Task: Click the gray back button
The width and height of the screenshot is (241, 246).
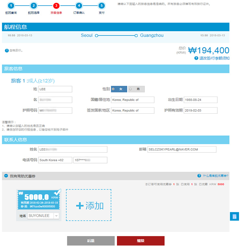Action: 91,241
